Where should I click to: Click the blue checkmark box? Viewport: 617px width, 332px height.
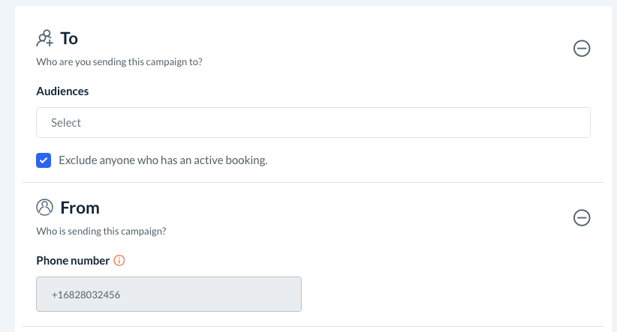point(44,160)
